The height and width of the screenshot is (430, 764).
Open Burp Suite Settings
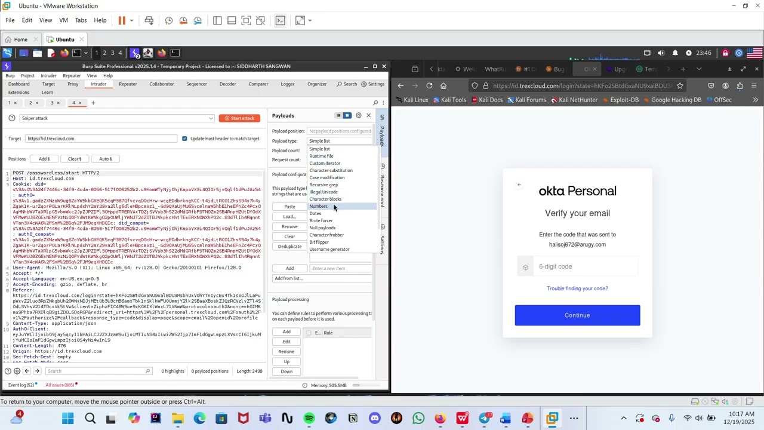click(372, 84)
